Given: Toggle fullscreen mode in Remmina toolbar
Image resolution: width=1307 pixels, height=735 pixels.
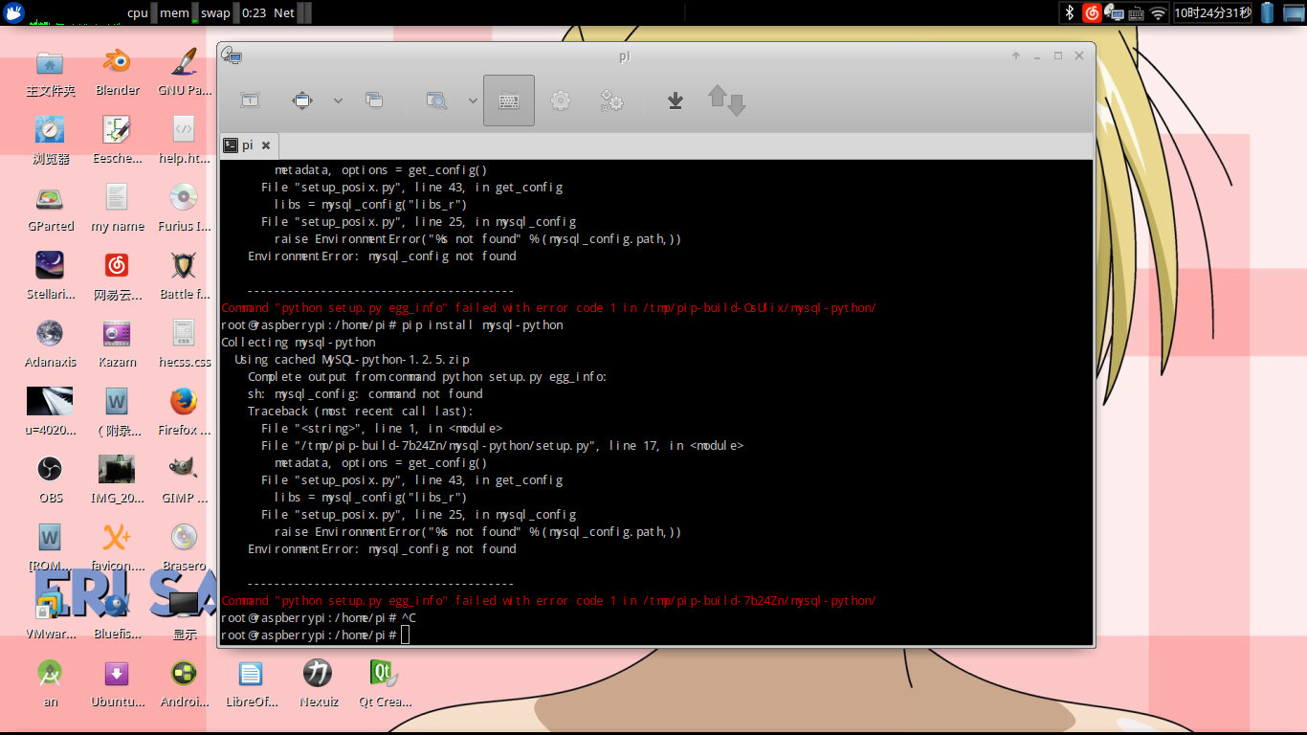Looking at the screenshot, I should 302,100.
